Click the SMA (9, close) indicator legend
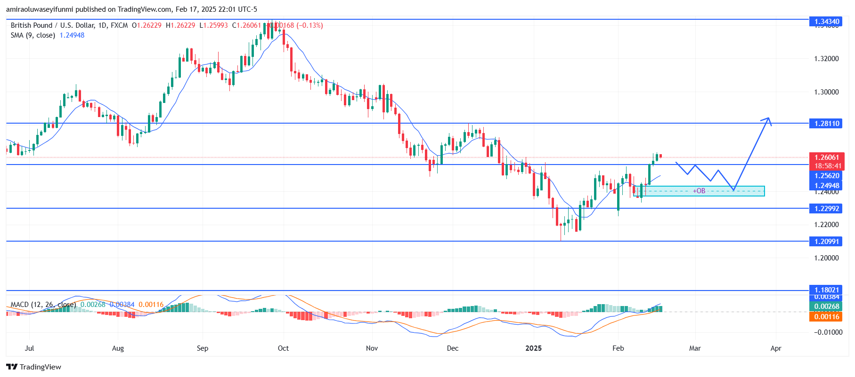The width and height of the screenshot is (855, 377). pyautogui.click(x=33, y=35)
